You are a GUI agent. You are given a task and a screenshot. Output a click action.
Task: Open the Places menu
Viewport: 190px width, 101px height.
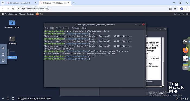tap(22, 14)
